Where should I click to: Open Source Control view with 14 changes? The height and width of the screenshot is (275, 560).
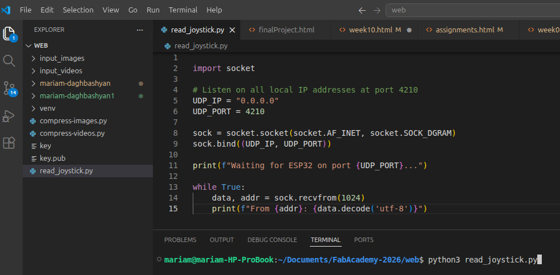point(9,88)
